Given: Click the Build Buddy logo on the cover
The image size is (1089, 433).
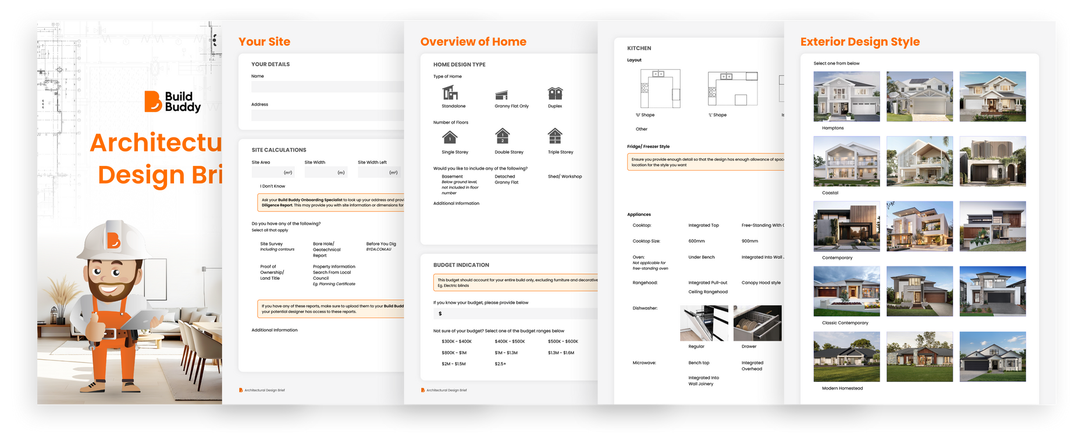Looking at the screenshot, I should 173,102.
